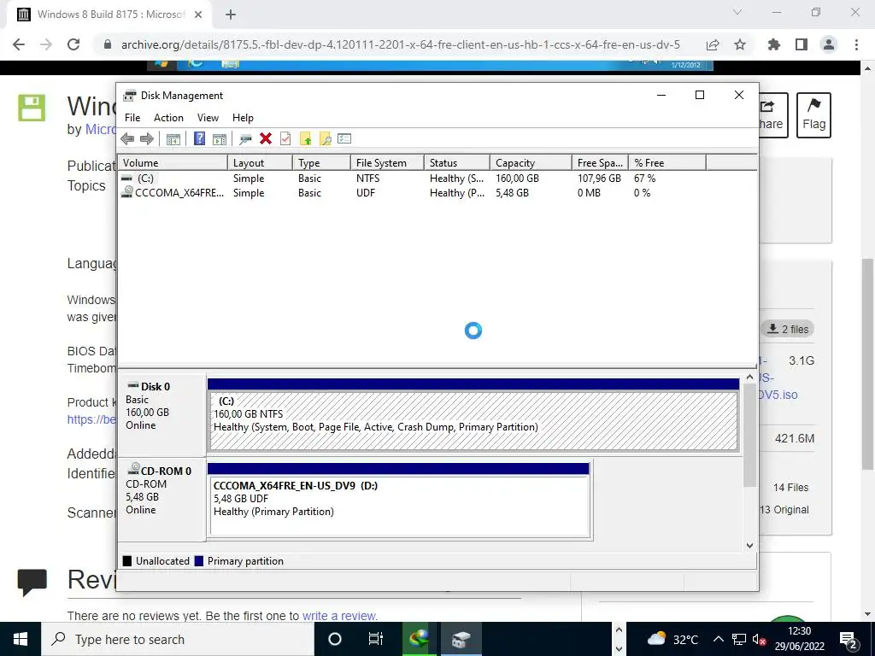Open the browser Extensions puzzle icon
The image size is (875, 656).
tap(774, 44)
